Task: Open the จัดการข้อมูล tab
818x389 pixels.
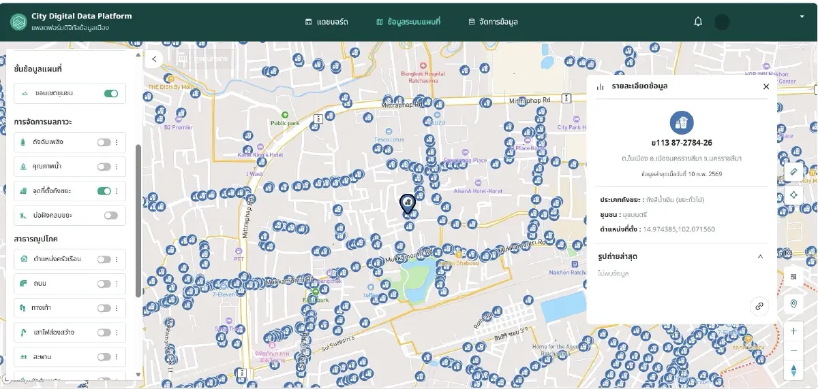Action: coord(493,22)
